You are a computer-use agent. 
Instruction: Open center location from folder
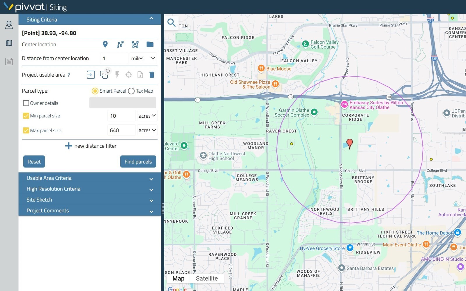(x=150, y=44)
